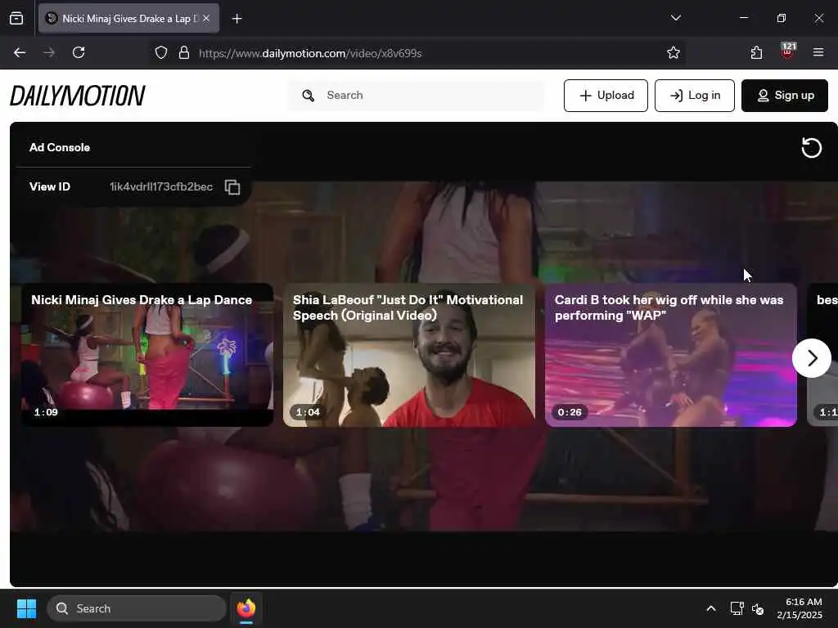Show next suggested videos with the arrow

click(x=811, y=358)
